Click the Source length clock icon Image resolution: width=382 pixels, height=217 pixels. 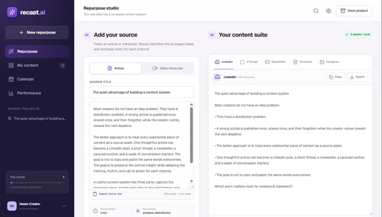tap(95, 211)
